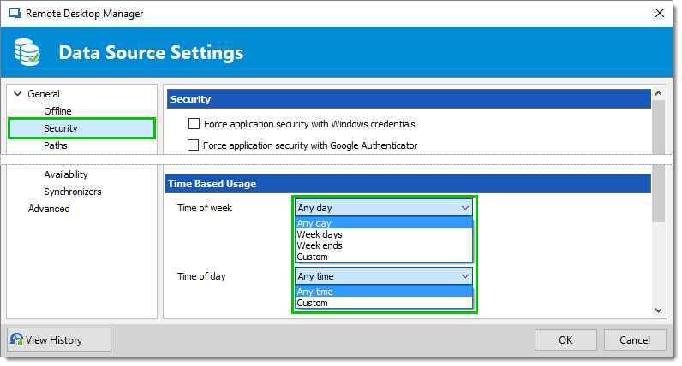Select the Offline tree item
Screen dimensions: 682x366
(57, 111)
